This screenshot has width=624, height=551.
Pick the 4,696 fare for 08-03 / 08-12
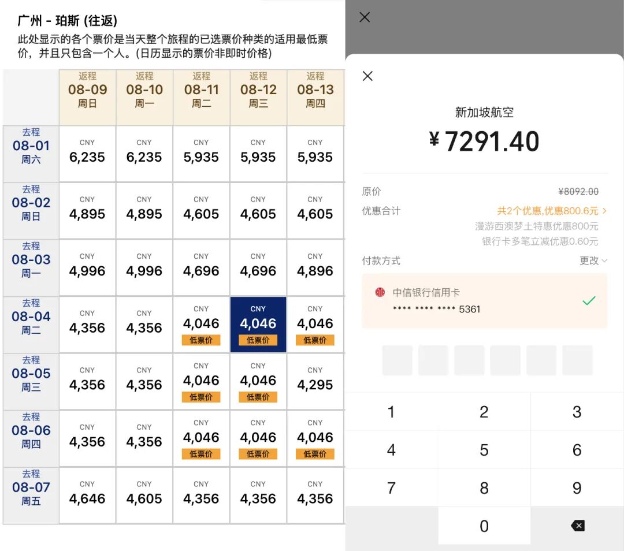click(258, 268)
